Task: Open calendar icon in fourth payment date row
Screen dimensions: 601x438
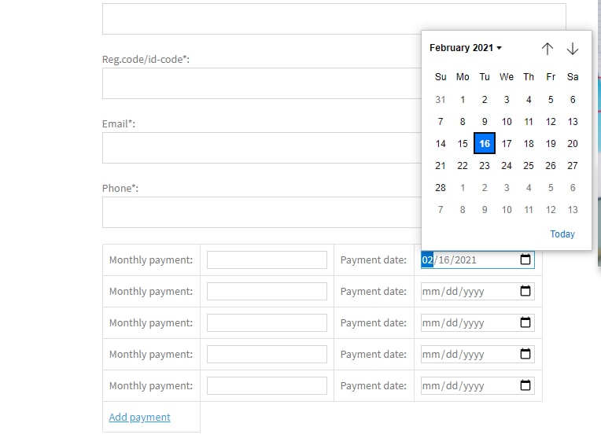Action: point(525,354)
